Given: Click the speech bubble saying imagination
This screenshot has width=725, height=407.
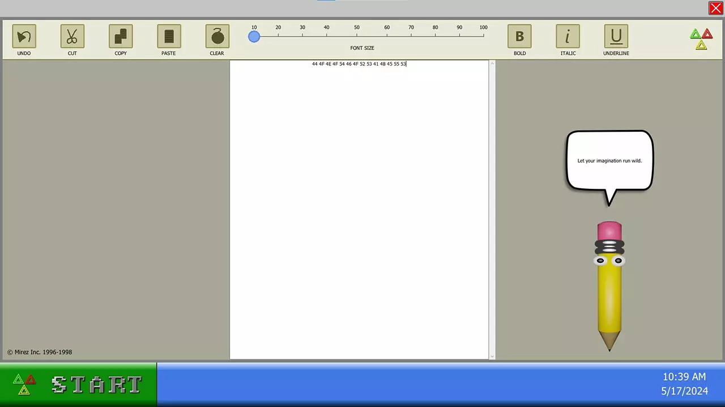Looking at the screenshot, I should [609, 161].
